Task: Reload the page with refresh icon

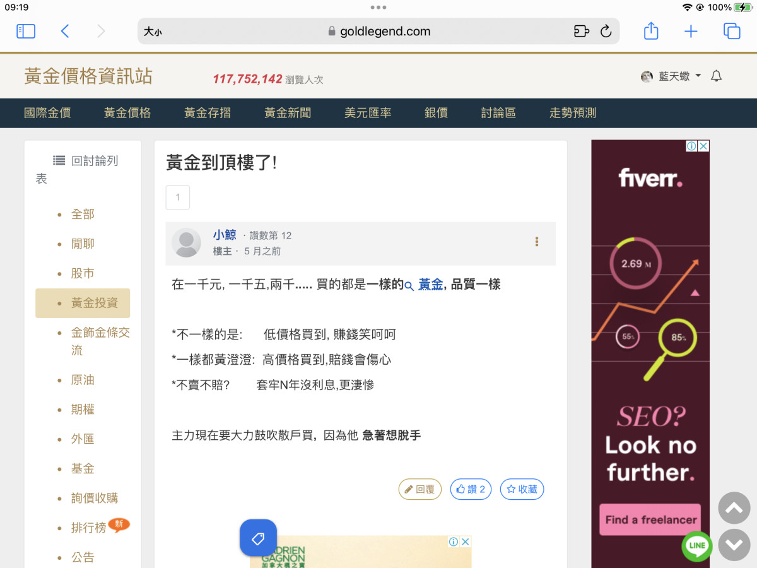Action: pos(606,31)
